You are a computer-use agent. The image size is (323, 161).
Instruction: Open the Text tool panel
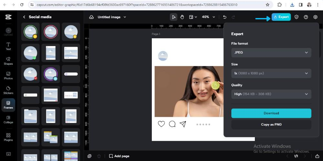tap(8, 46)
